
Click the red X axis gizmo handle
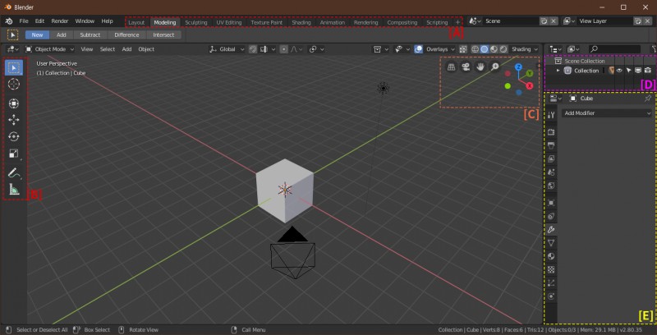tap(530, 86)
